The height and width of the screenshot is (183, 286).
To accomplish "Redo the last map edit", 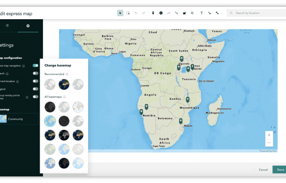I will 143,13.
